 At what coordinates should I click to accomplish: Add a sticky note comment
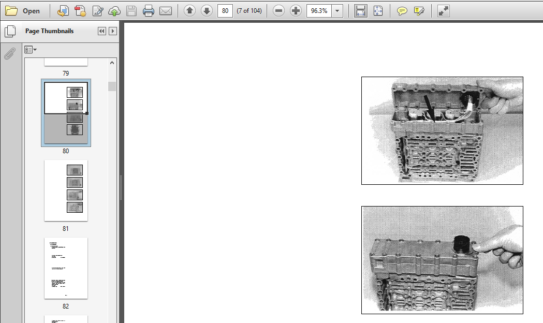tap(402, 11)
